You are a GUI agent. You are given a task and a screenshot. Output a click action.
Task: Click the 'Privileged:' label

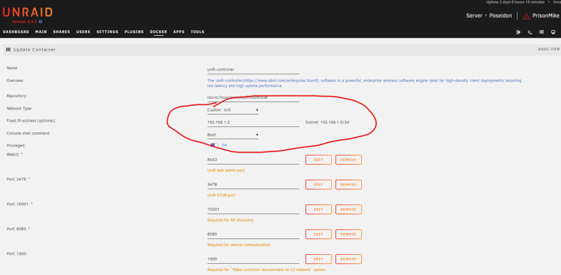16,146
